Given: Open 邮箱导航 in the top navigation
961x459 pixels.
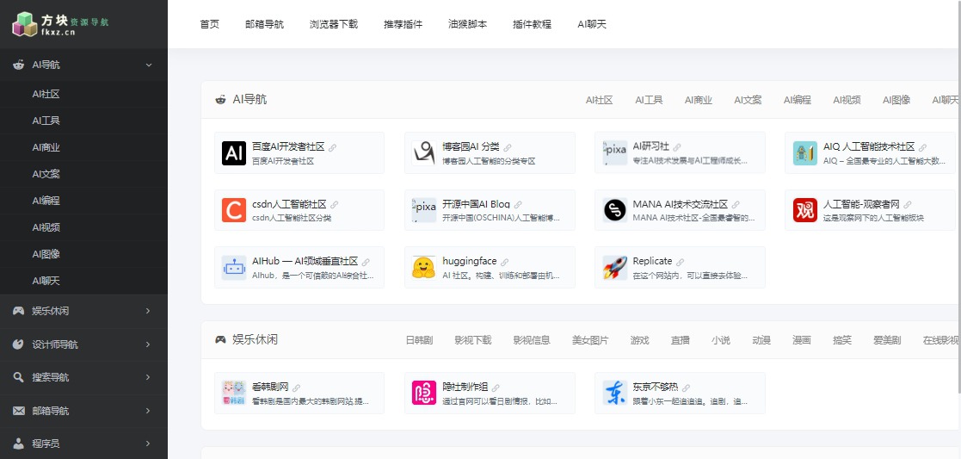Looking at the screenshot, I should (x=264, y=25).
